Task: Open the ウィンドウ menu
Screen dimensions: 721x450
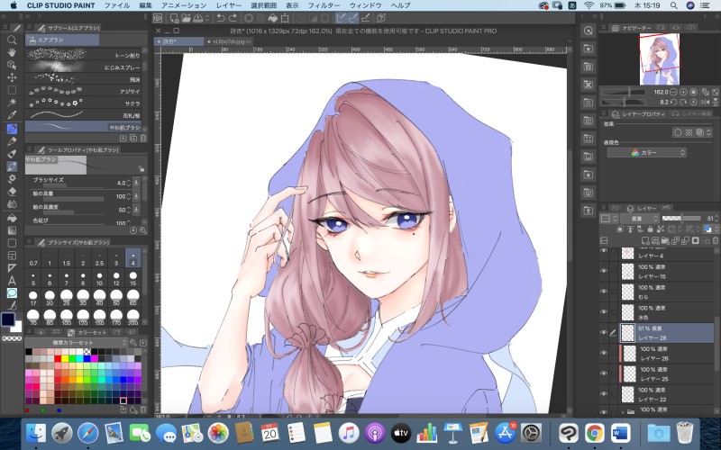Action: (366, 5)
